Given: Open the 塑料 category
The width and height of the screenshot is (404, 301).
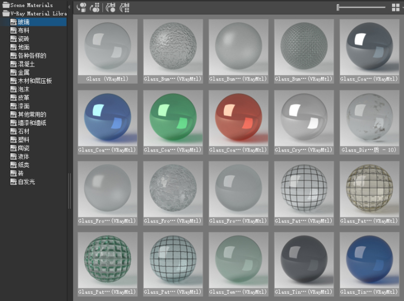Looking at the screenshot, I should [x=20, y=140].
